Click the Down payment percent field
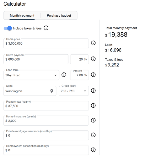Viewport: 161px width, 157px height. click(x=79, y=59)
